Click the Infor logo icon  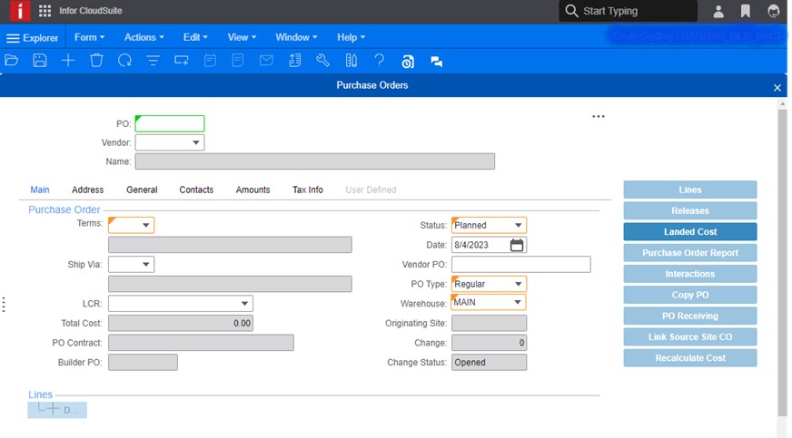pos(19,11)
